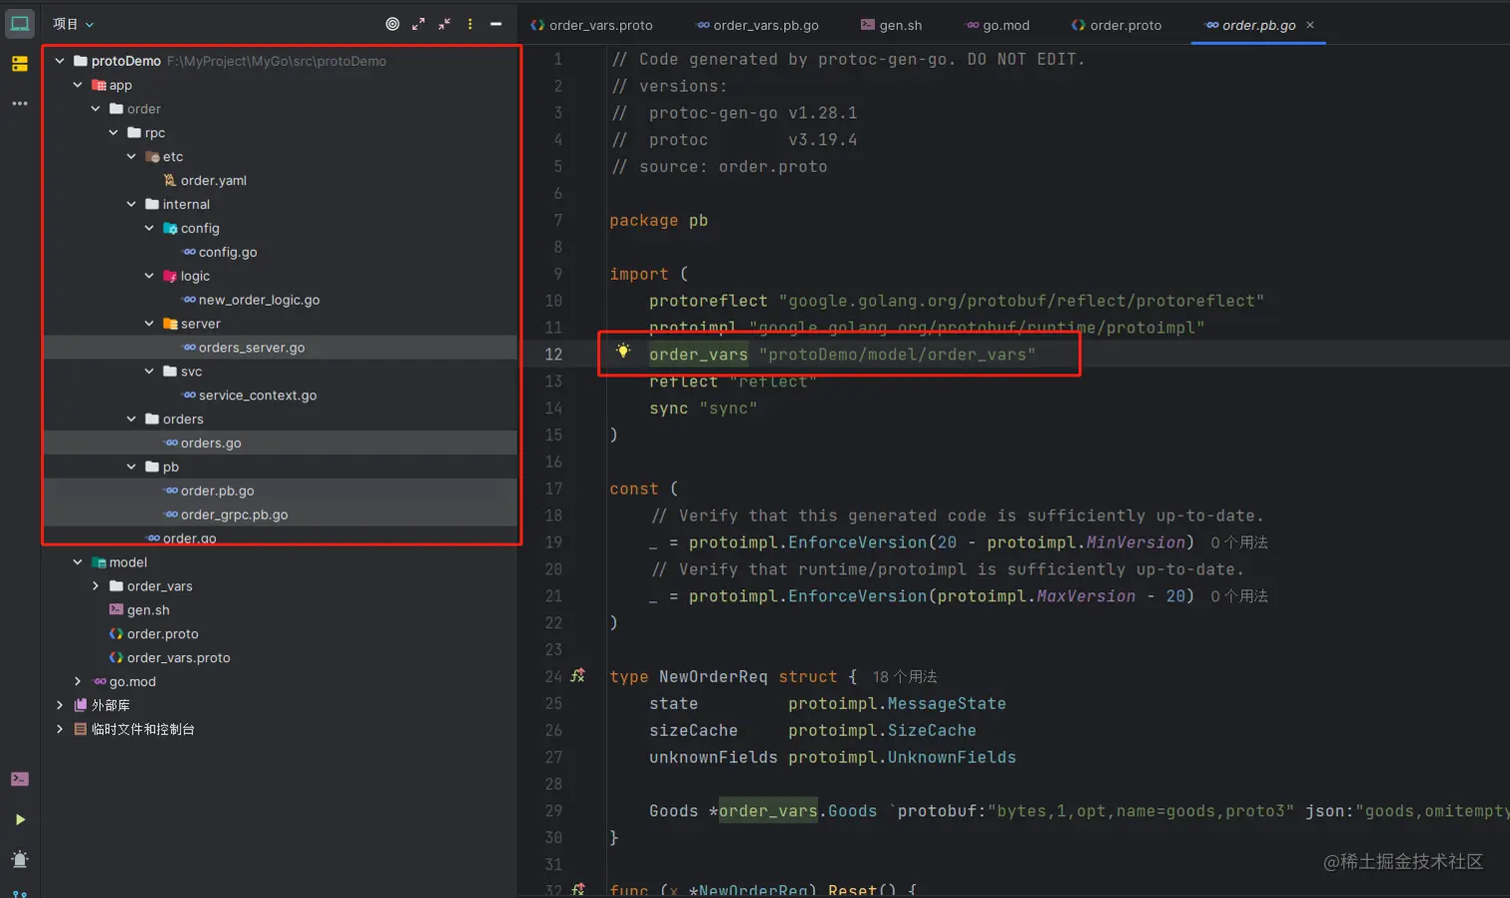
Task: Collapse the server folder
Action: point(150,324)
